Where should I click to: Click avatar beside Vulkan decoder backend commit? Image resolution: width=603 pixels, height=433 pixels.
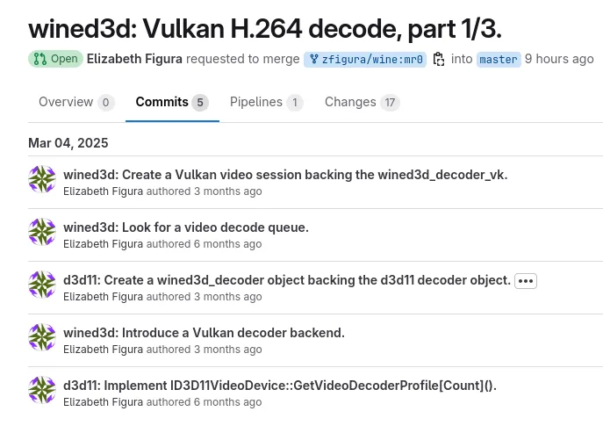pos(42,337)
